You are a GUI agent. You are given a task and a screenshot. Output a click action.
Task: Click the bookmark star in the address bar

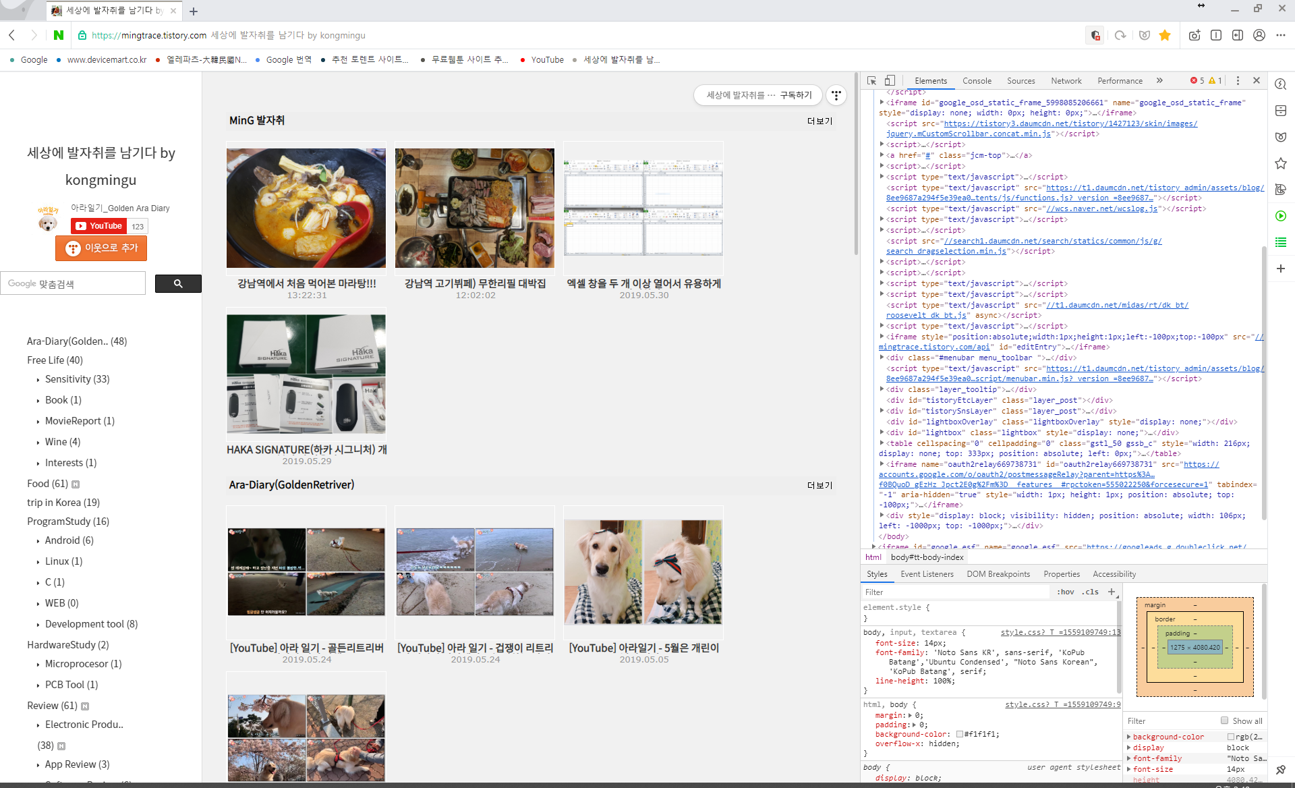(x=1165, y=35)
